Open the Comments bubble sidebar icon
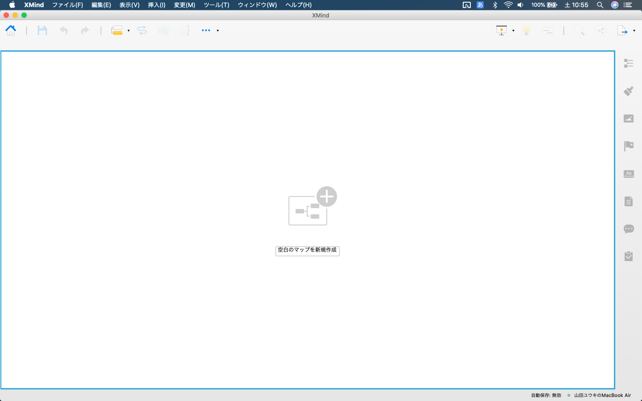 (629, 229)
